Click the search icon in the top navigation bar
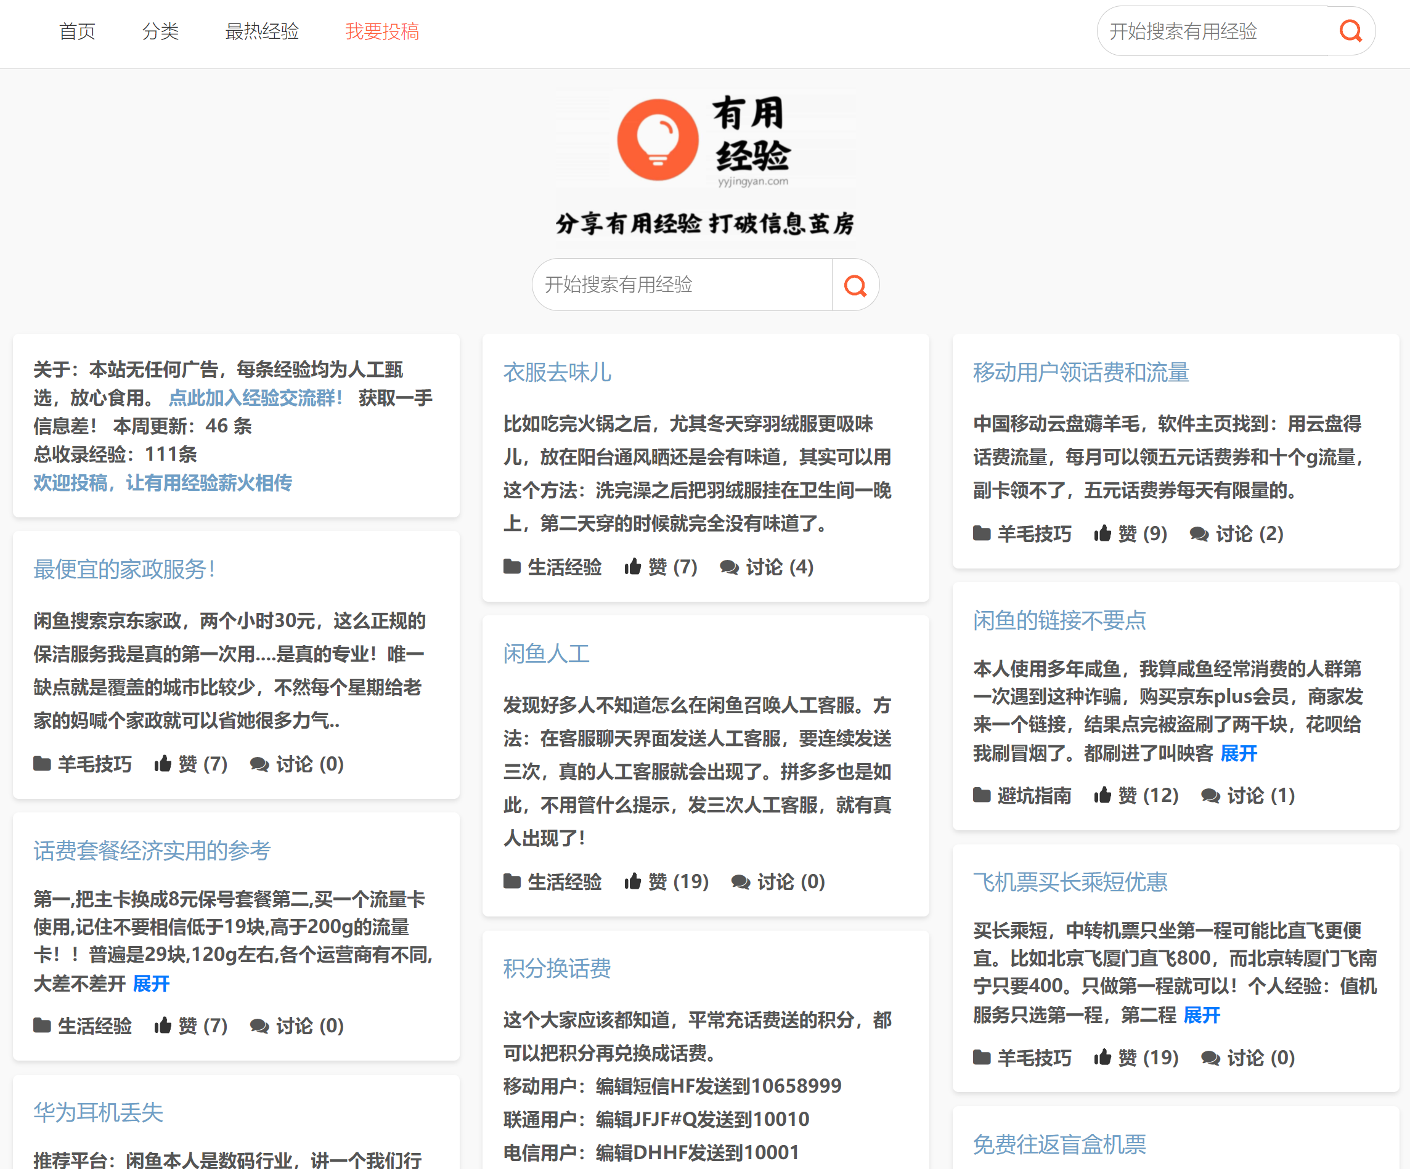Image resolution: width=1410 pixels, height=1169 pixels. (x=1350, y=31)
